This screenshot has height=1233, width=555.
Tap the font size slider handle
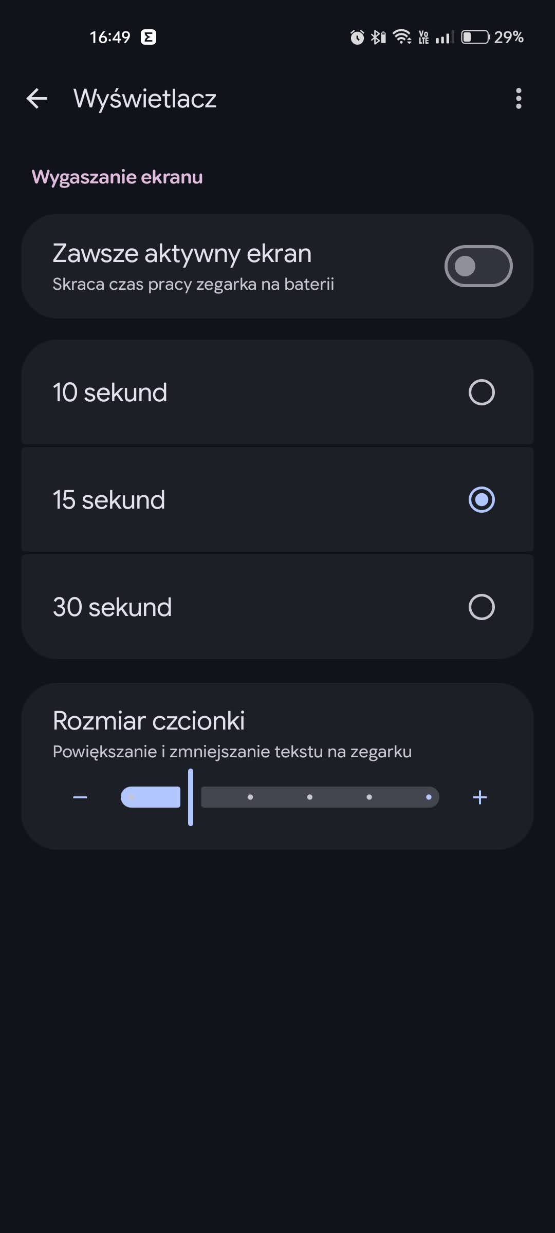pyautogui.click(x=191, y=797)
